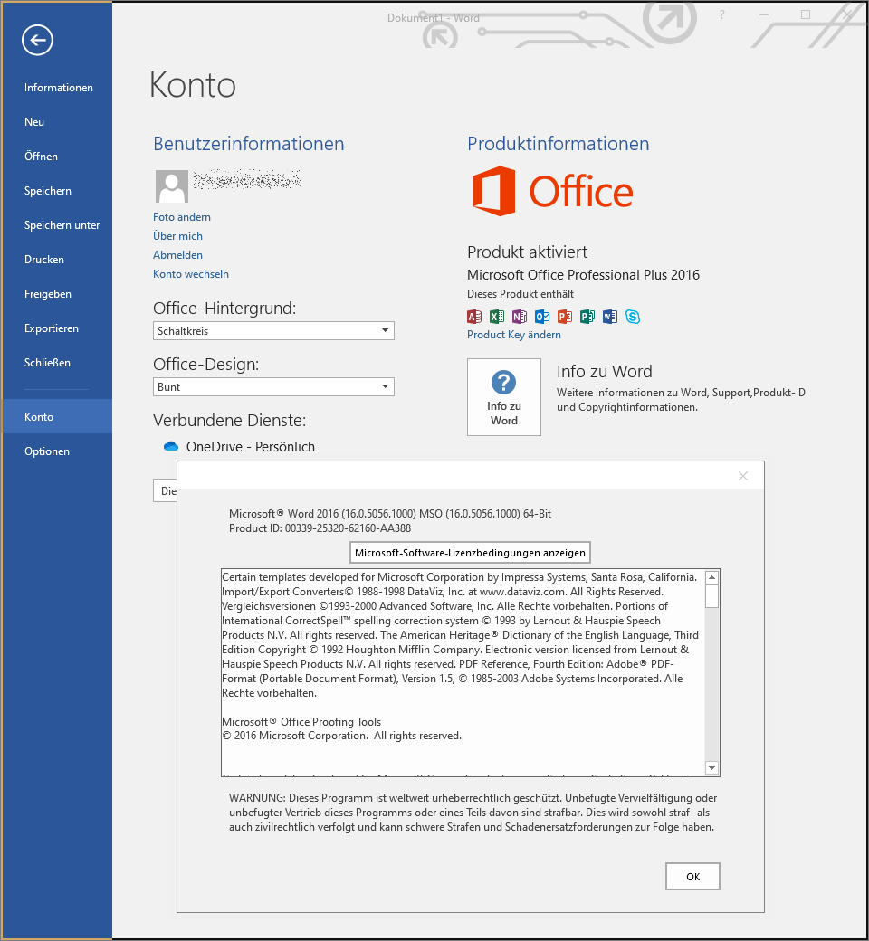Click the Microsoft Office Proofing Tools text
Viewport: 869px width, 941px height.
click(301, 722)
